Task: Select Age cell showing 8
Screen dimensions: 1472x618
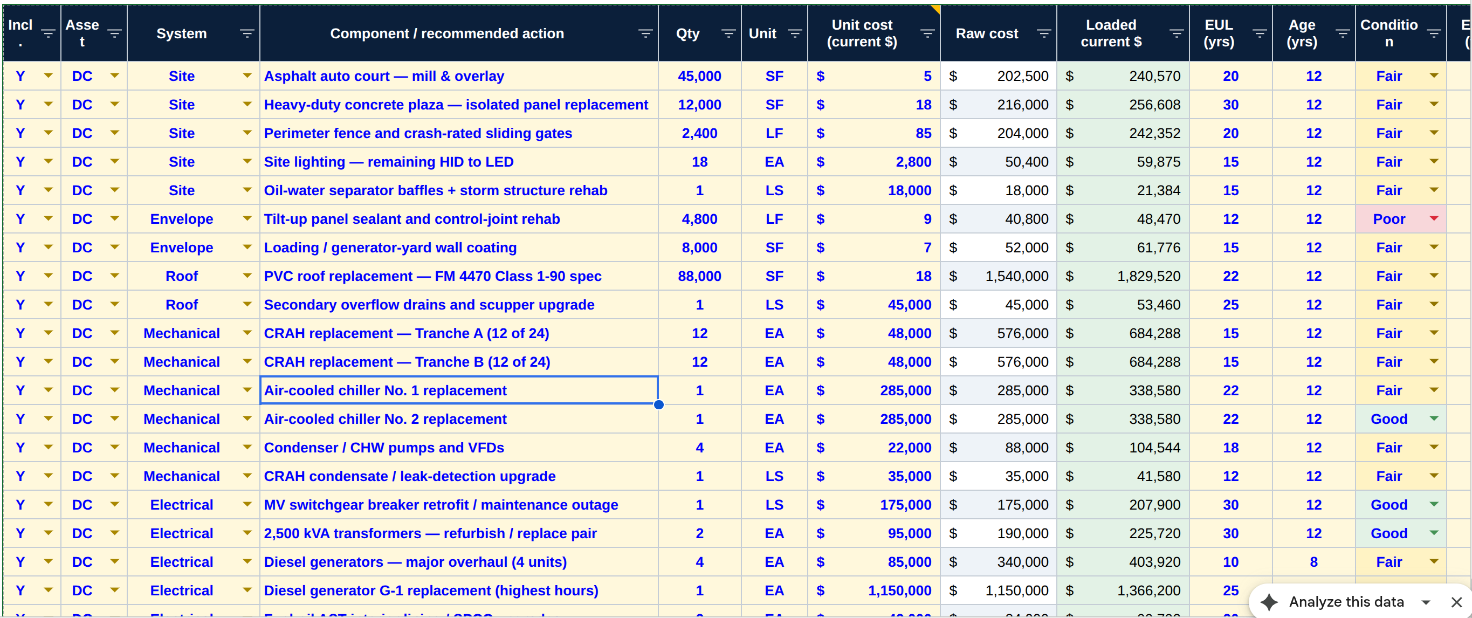Action: tap(1313, 561)
